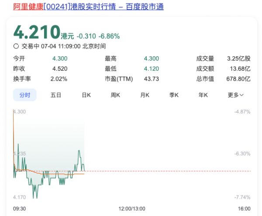Viewport: 262px width, 216px height.
Task: Select the 分时 chart tab
Action: tap(25, 95)
